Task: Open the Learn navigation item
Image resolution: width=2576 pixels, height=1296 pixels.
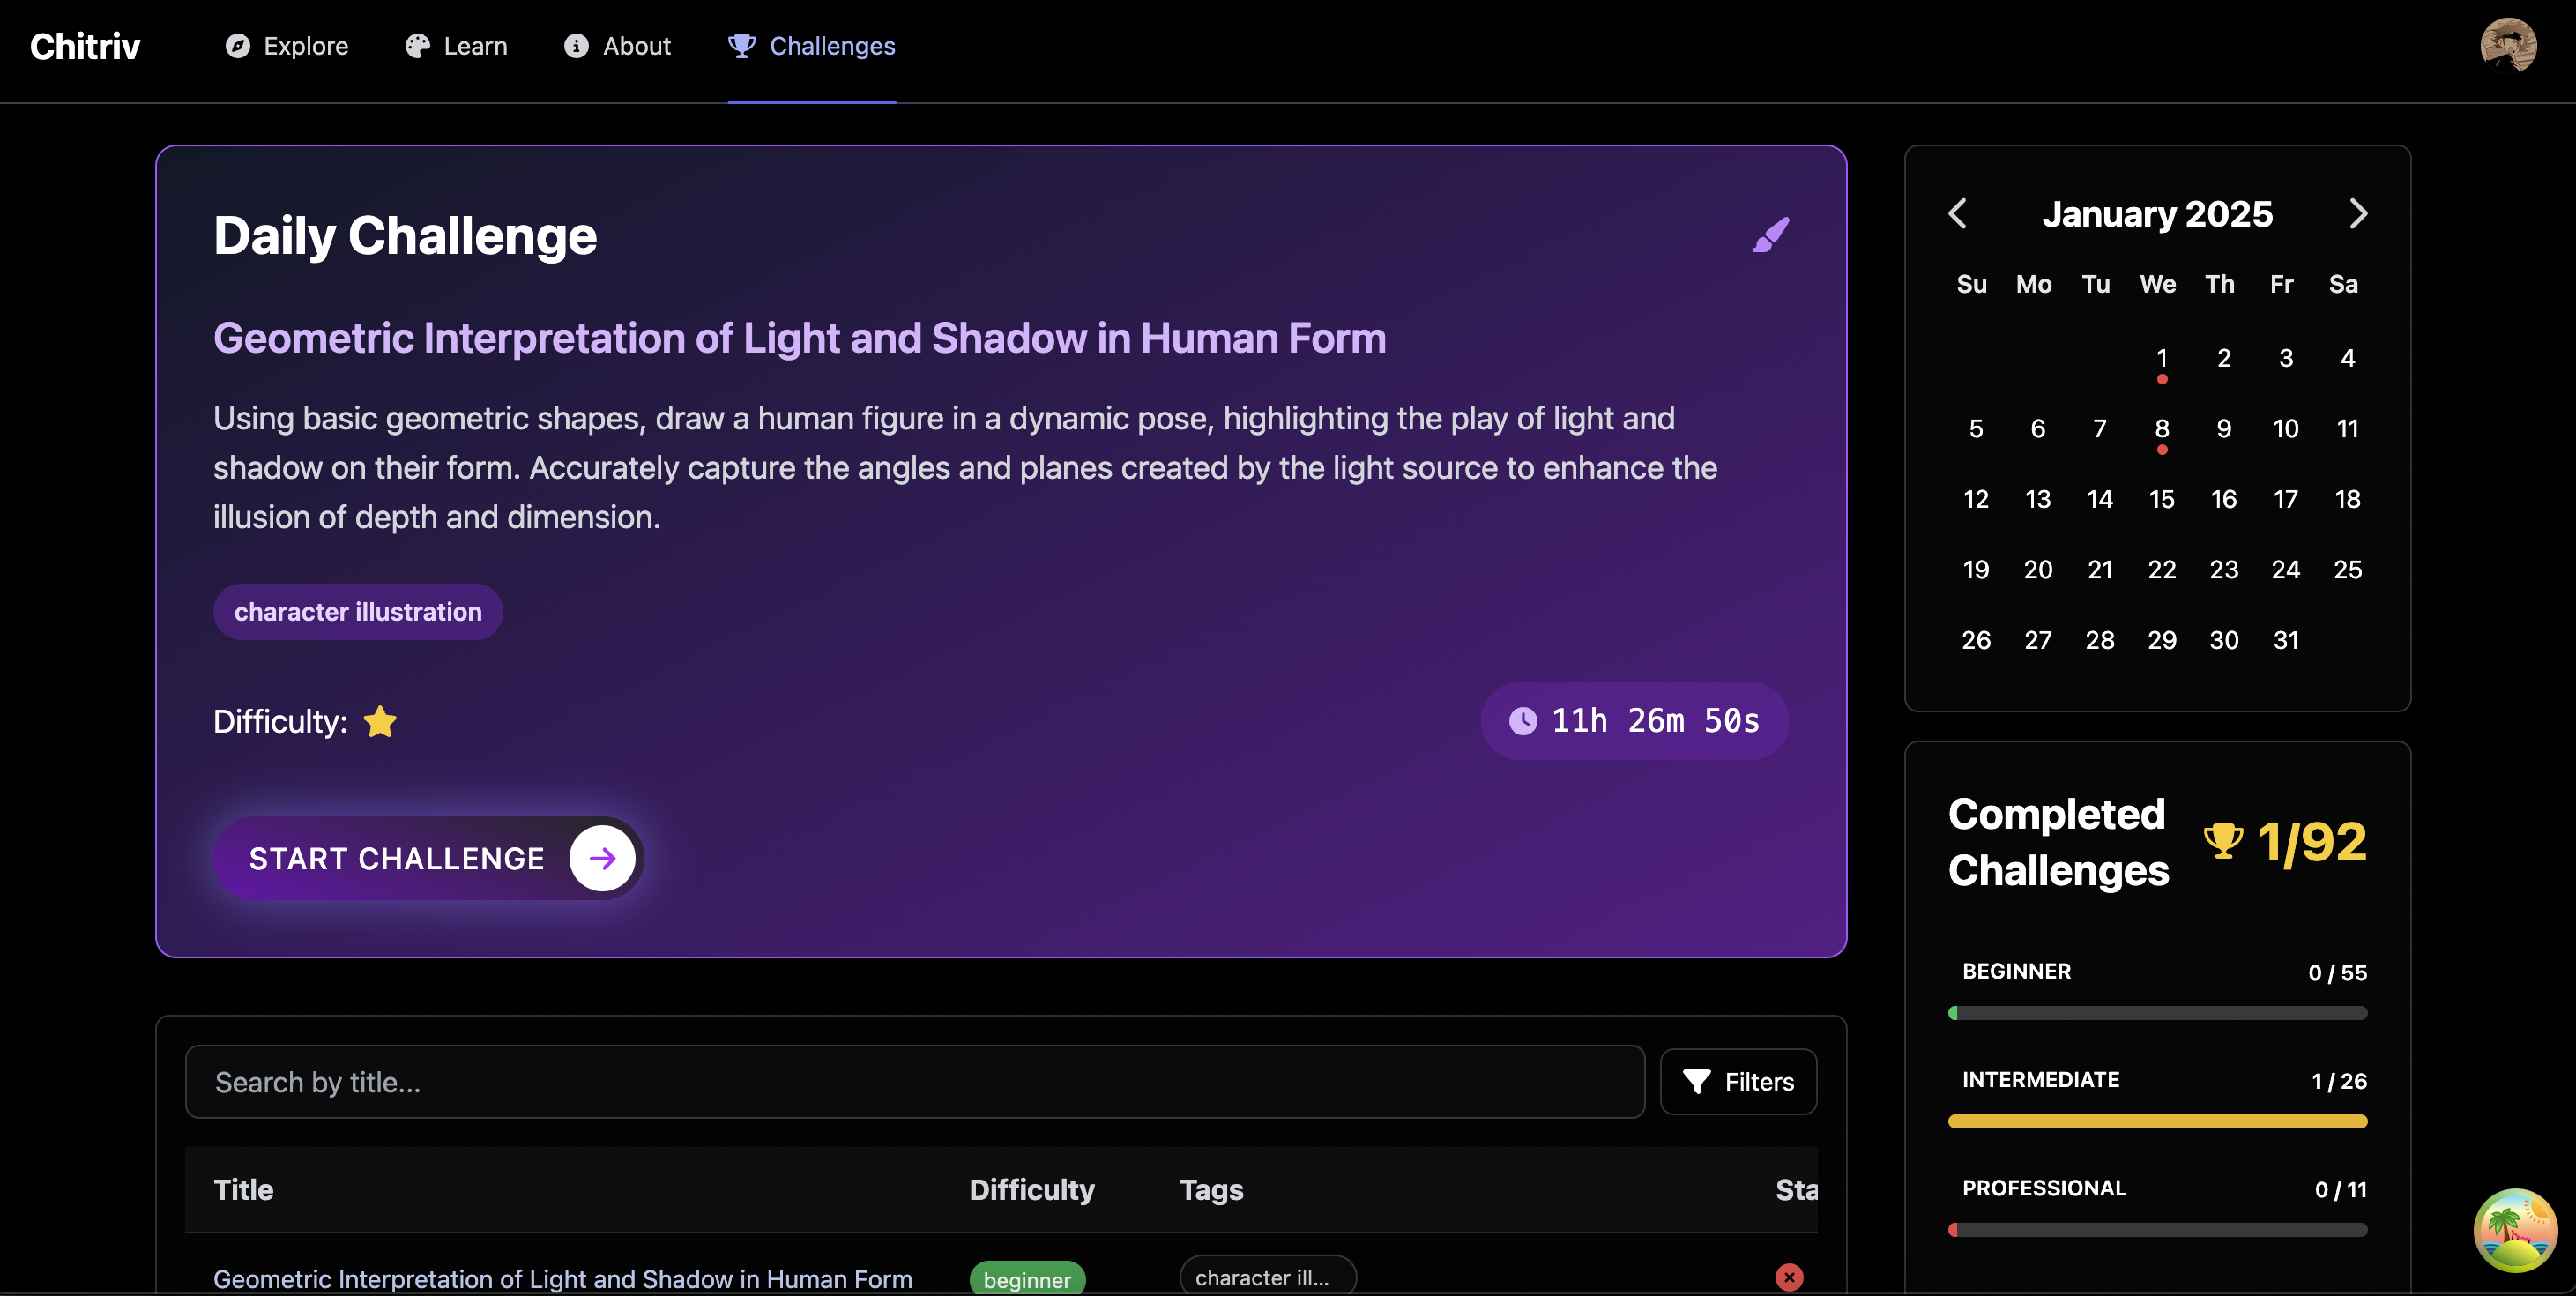Action: [456, 46]
